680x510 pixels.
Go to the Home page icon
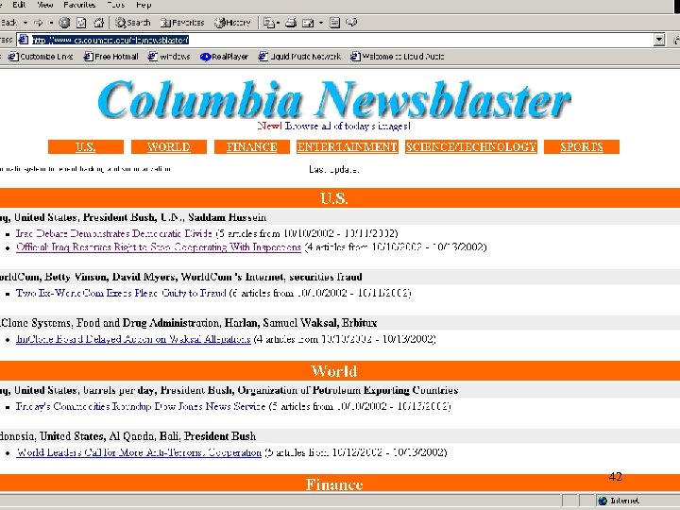[x=99, y=23]
